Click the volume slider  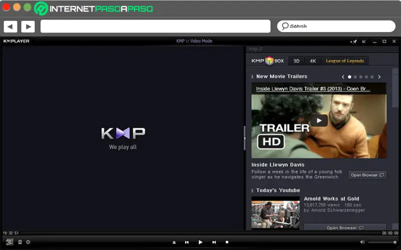point(382,242)
